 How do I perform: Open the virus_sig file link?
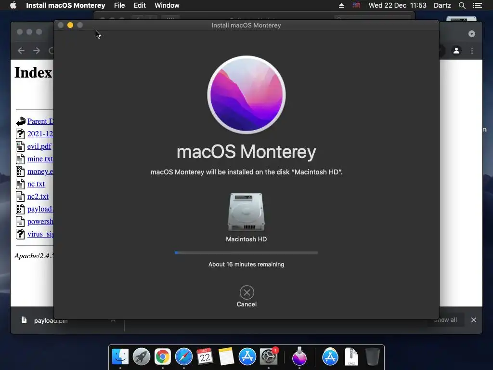pyautogui.click(x=40, y=235)
